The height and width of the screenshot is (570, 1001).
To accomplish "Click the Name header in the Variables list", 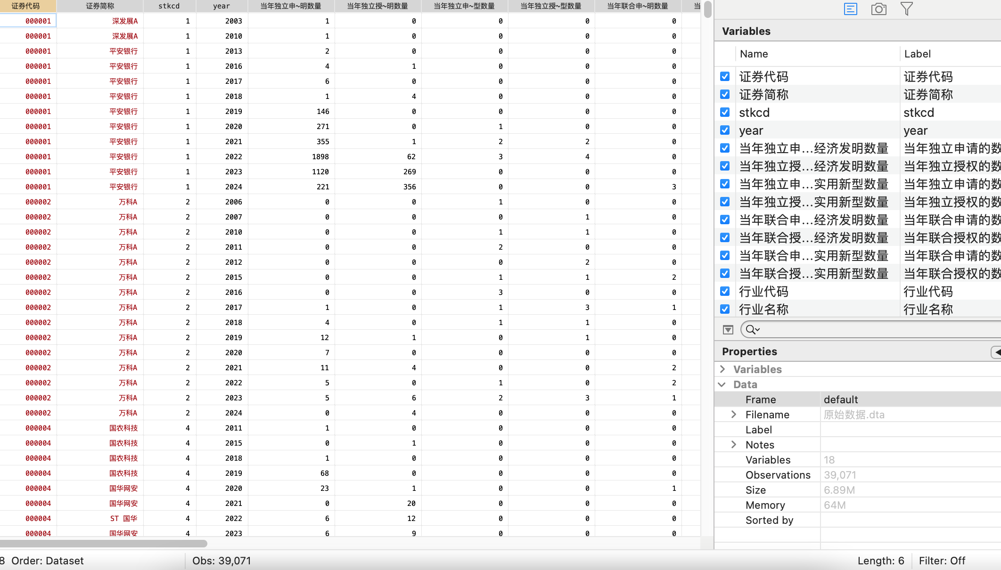I will click(754, 54).
